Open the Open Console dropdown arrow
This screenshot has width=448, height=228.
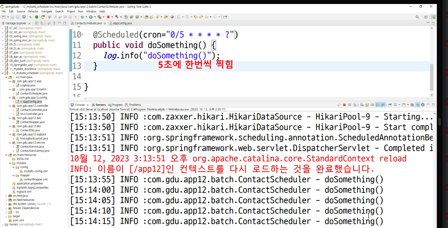click(x=408, y=105)
